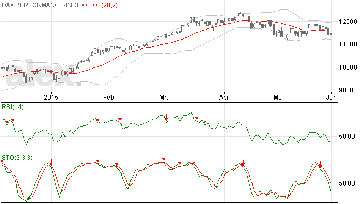Click the 50,00 label of the STO panel
The height and width of the screenshot is (204, 363).
[x=347, y=183]
